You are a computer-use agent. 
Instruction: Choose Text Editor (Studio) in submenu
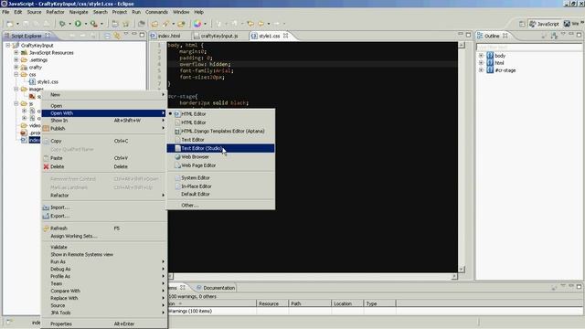(220, 148)
